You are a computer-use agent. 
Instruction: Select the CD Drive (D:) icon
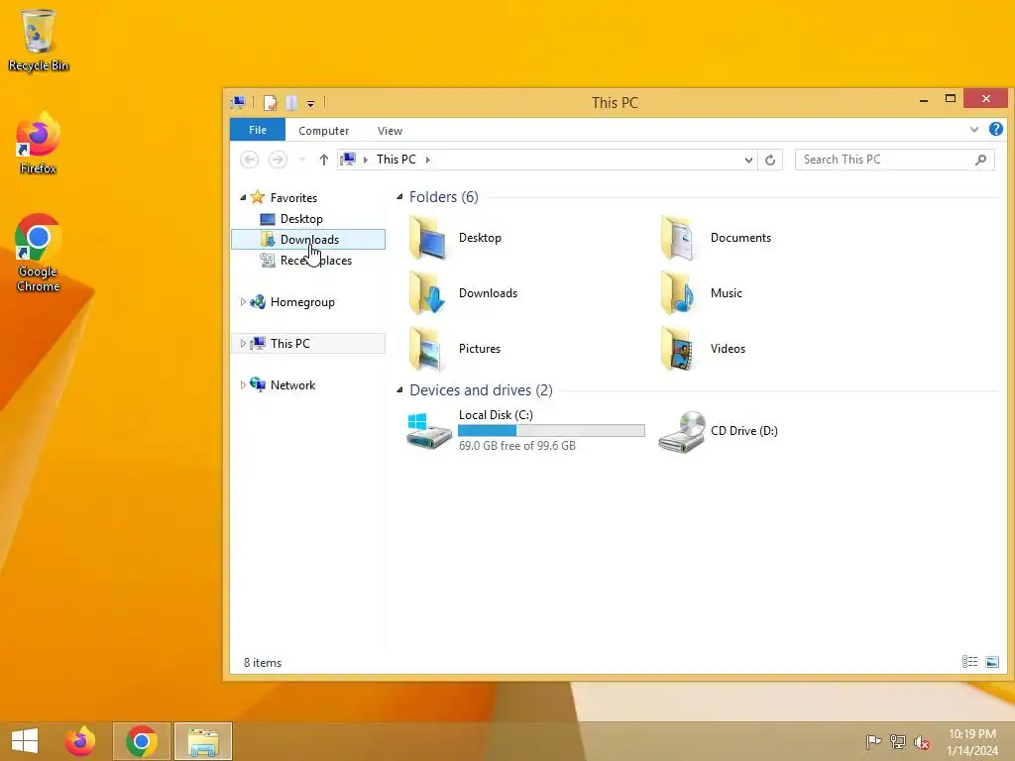tap(682, 432)
